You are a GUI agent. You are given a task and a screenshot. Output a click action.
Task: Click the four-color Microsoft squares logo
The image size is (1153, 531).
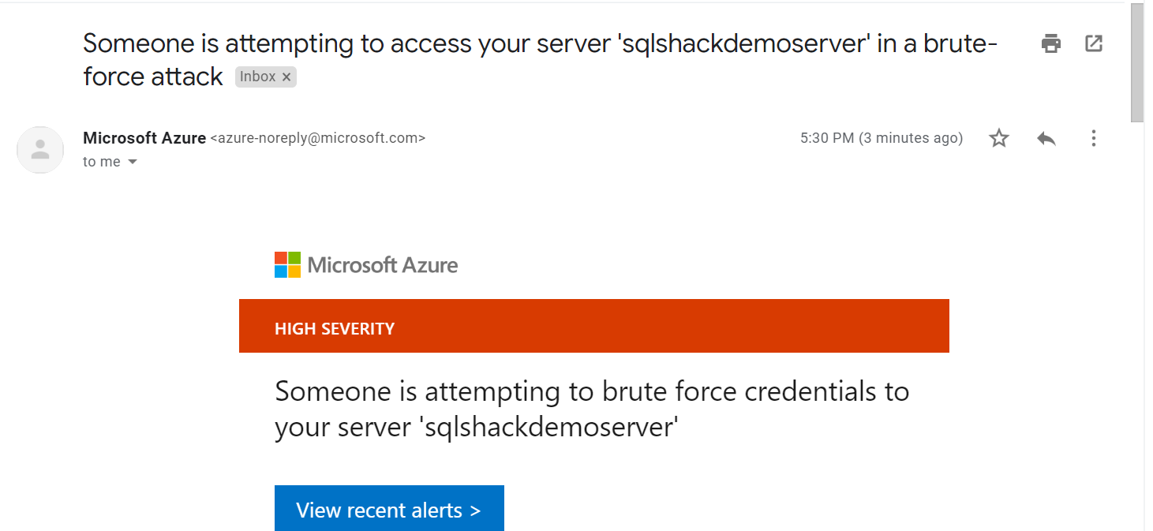click(287, 265)
